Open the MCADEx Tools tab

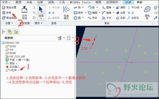click(80, 2)
